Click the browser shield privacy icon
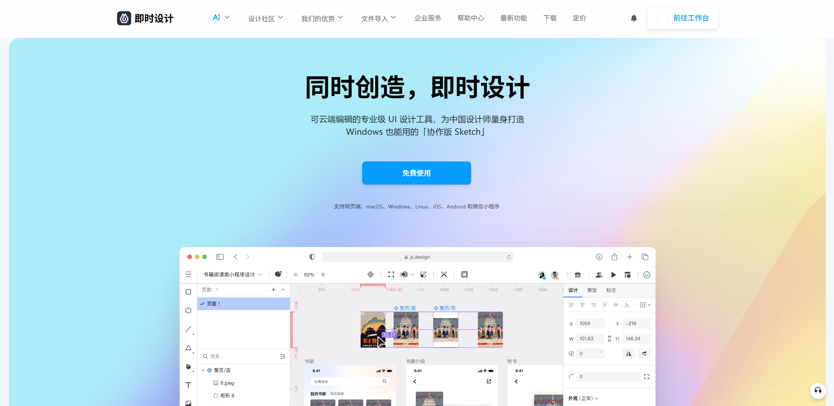This screenshot has width=834, height=406. [312, 257]
